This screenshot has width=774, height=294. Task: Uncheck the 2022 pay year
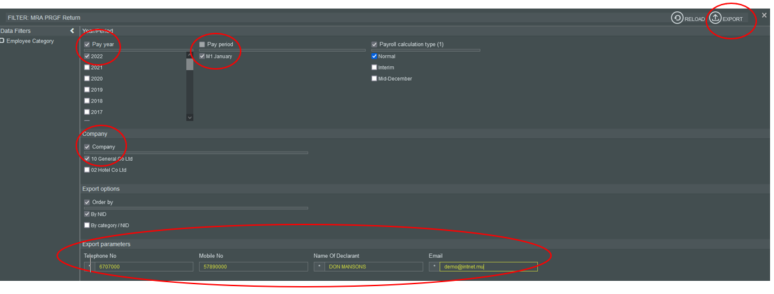87,56
